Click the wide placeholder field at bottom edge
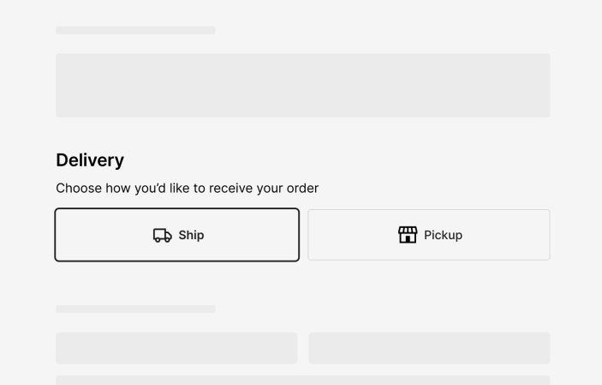This screenshot has width=602, height=385. 303,381
